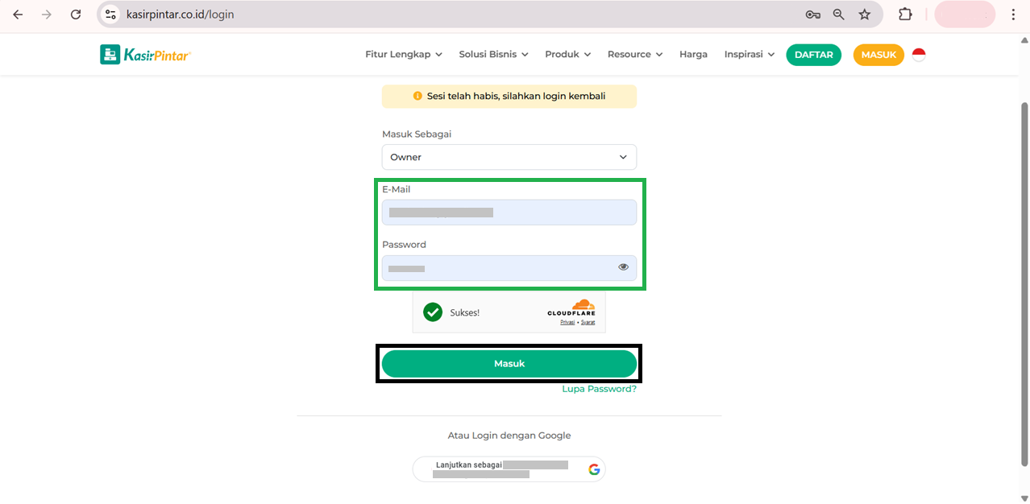Open Chrome's three-dot menu

coord(1013,14)
